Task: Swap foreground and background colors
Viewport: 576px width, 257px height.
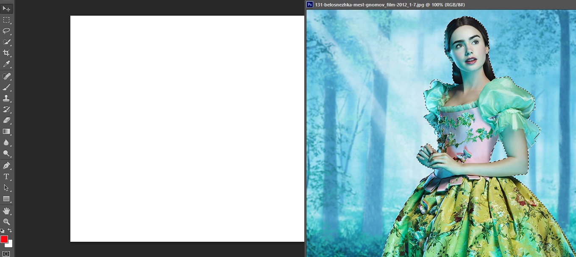Action: pyautogui.click(x=10, y=231)
